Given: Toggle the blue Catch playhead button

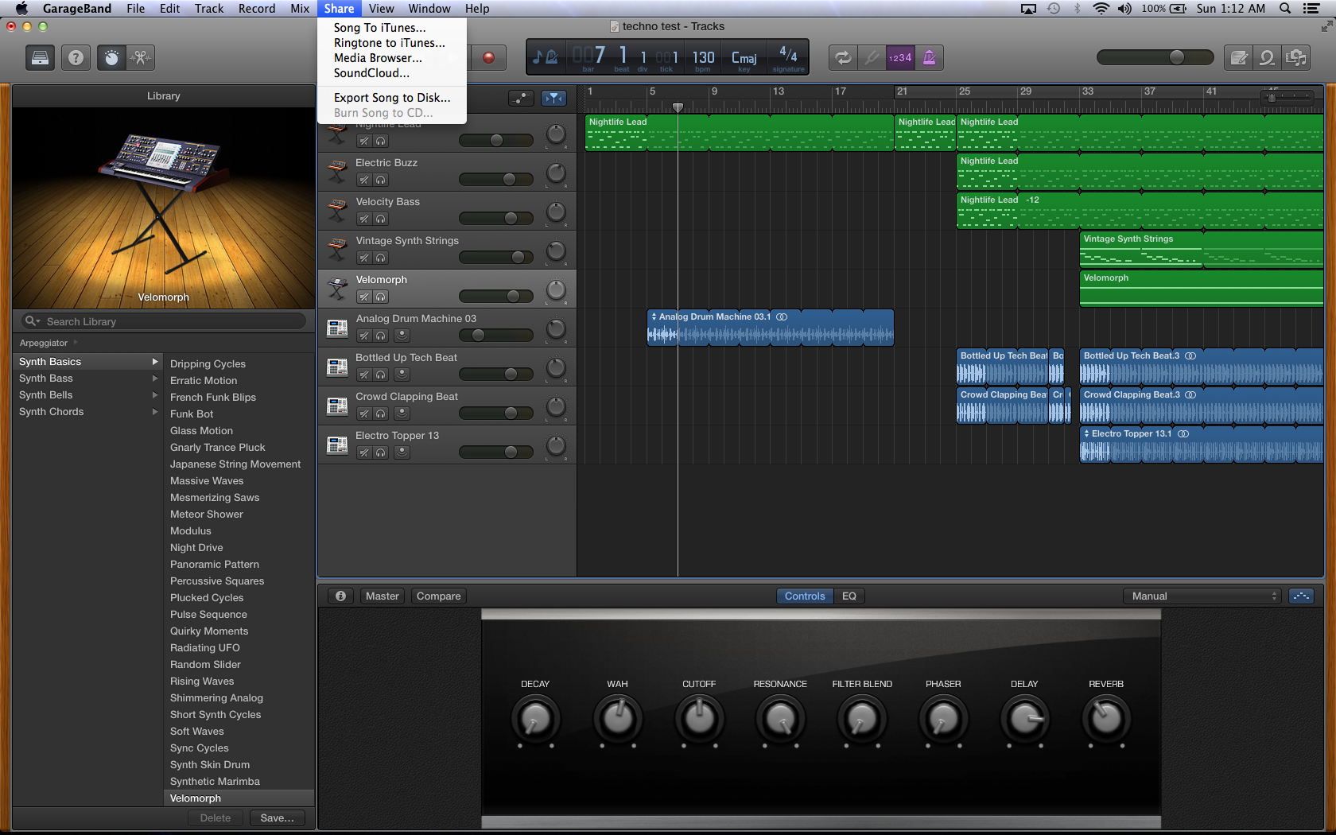Looking at the screenshot, I should point(553,98).
